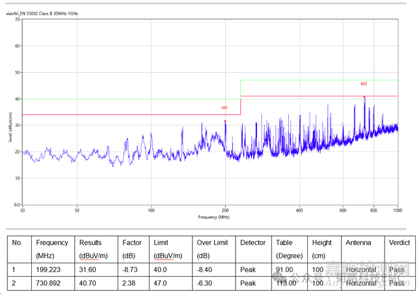Select the 199.223 frequency cell
Image resolution: width=417 pixels, height=294 pixels.
coord(48,269)
